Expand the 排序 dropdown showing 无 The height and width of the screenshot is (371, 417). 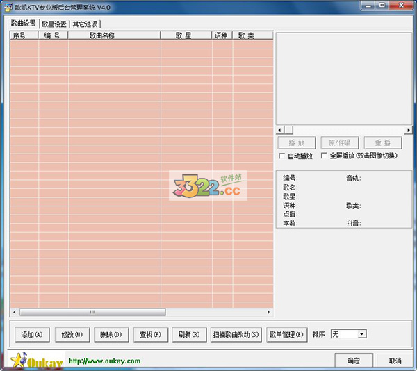click(x=361, y=334)
